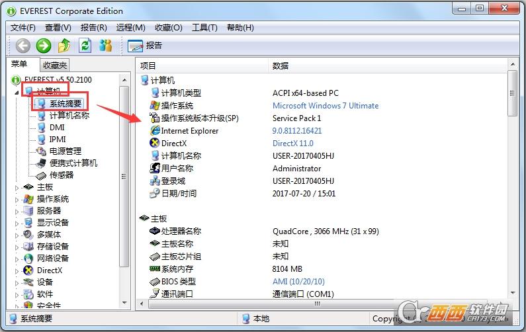
Task: Expand the 设备 tree node
Action: click(17, 282)
